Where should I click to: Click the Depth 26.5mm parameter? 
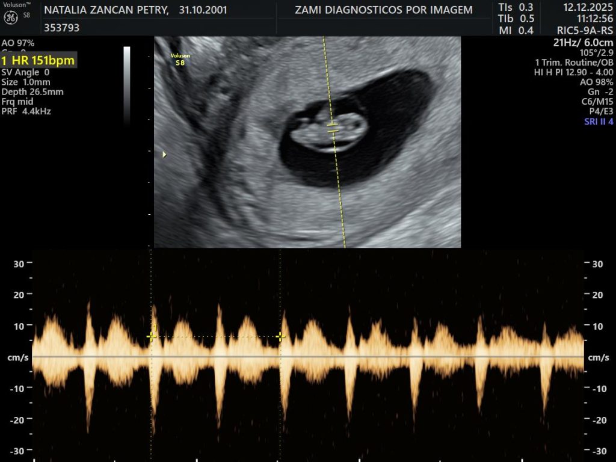coord(32,92)
